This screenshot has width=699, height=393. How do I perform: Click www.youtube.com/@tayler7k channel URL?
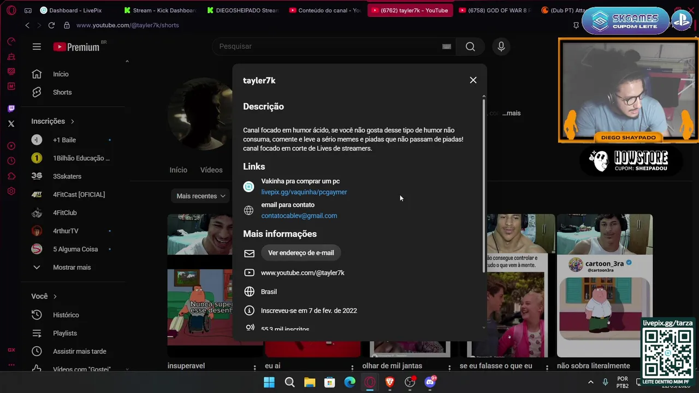pyautogui.click(x=303, y=273)
